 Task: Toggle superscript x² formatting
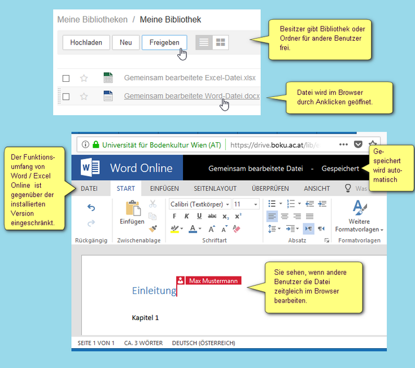(238, 216)
